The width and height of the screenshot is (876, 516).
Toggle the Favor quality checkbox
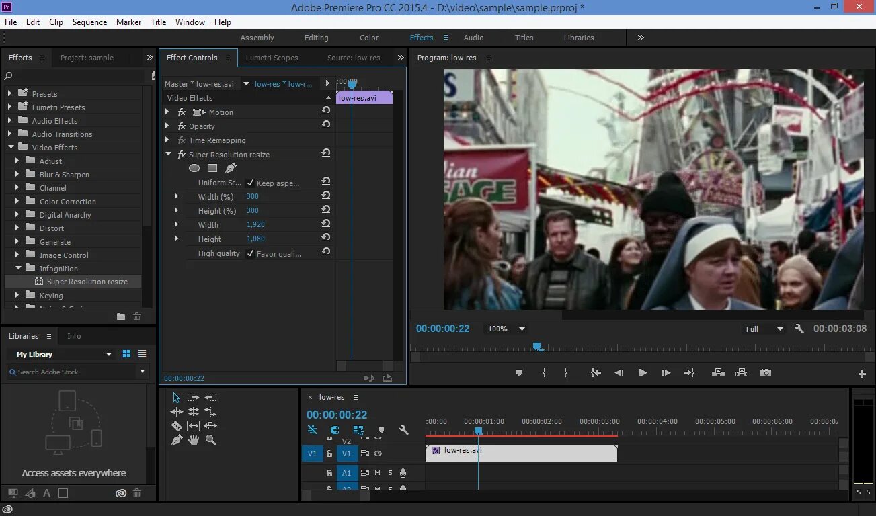coord(250,253)
